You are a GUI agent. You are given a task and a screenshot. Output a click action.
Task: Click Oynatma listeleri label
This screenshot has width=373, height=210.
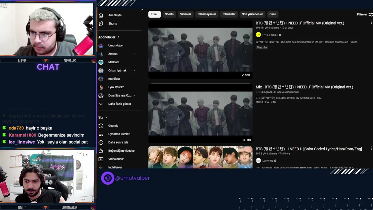click(119, 134)
